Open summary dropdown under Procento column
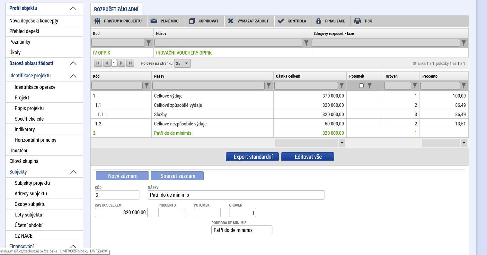This screenshot has width=487, height=255. (464, 143)
